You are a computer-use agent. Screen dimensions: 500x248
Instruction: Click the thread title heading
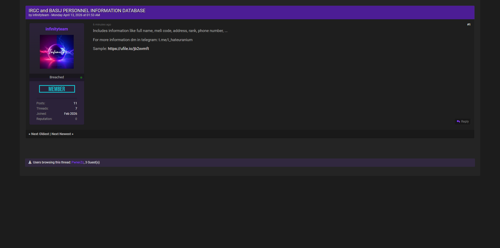pyautogui.click(x=87, y=11)
